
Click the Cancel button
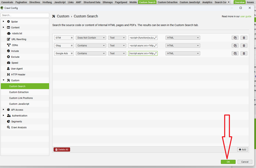[x=245, y=162]
